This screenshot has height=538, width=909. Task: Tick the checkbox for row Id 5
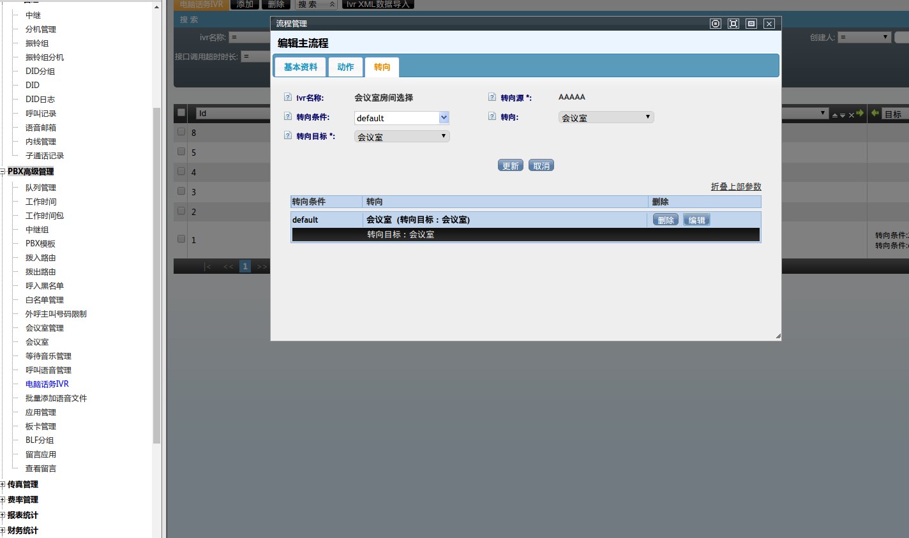click(181, 151)
